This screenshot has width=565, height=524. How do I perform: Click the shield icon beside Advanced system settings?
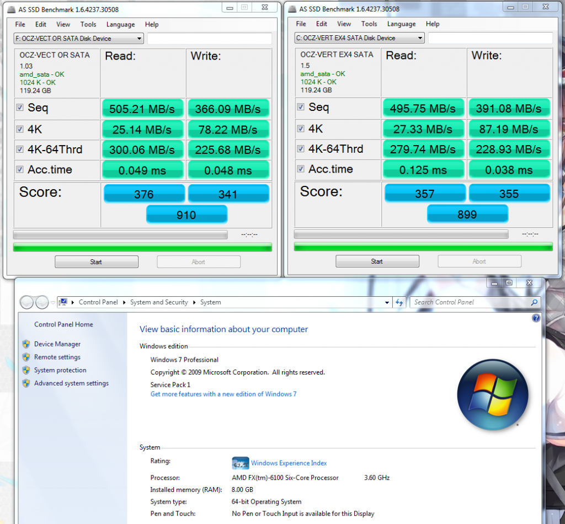25,383
